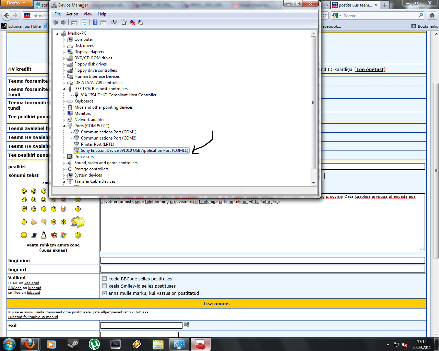Image resolution: width=439 pixels, height=351 pixels.
Task: Expand the Processors node
Action: click(64, 157)
